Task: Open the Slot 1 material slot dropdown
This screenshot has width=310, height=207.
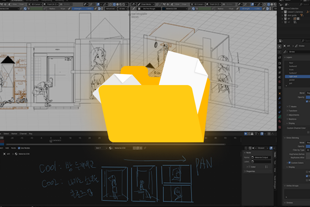Action: [x=101, y=148]
